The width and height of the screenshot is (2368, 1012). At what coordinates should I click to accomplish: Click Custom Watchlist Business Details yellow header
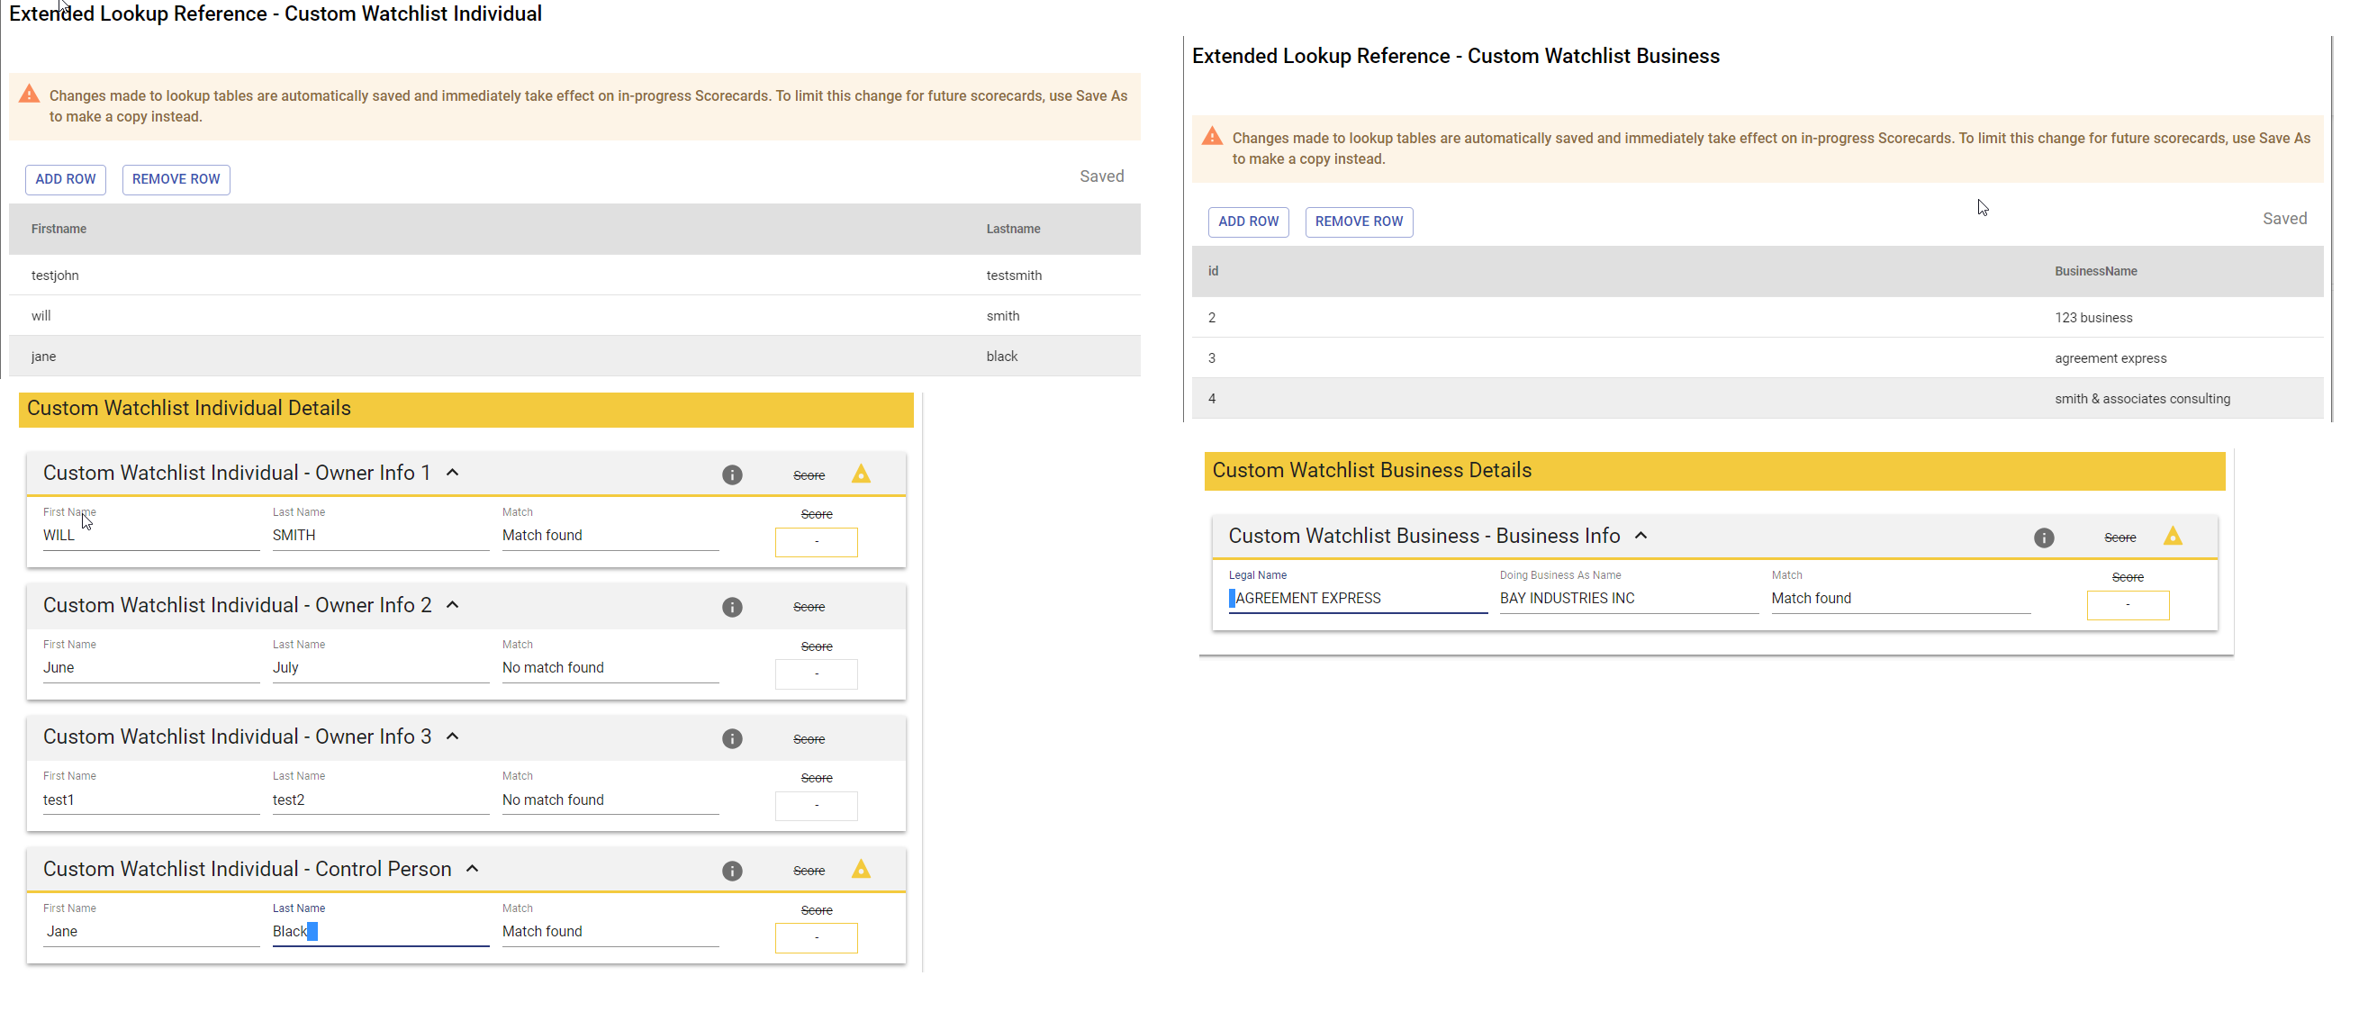pos(1714,471)
